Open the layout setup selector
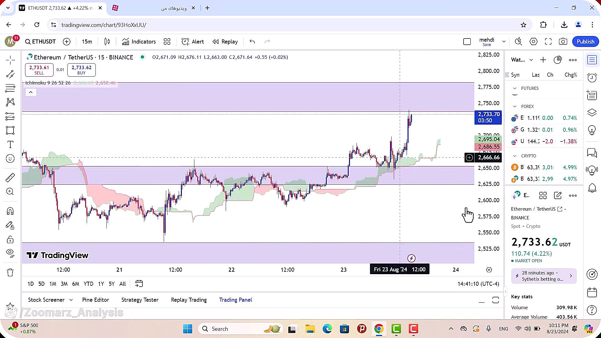This screenshot has width=601, height=338. [x=467, y=42]
